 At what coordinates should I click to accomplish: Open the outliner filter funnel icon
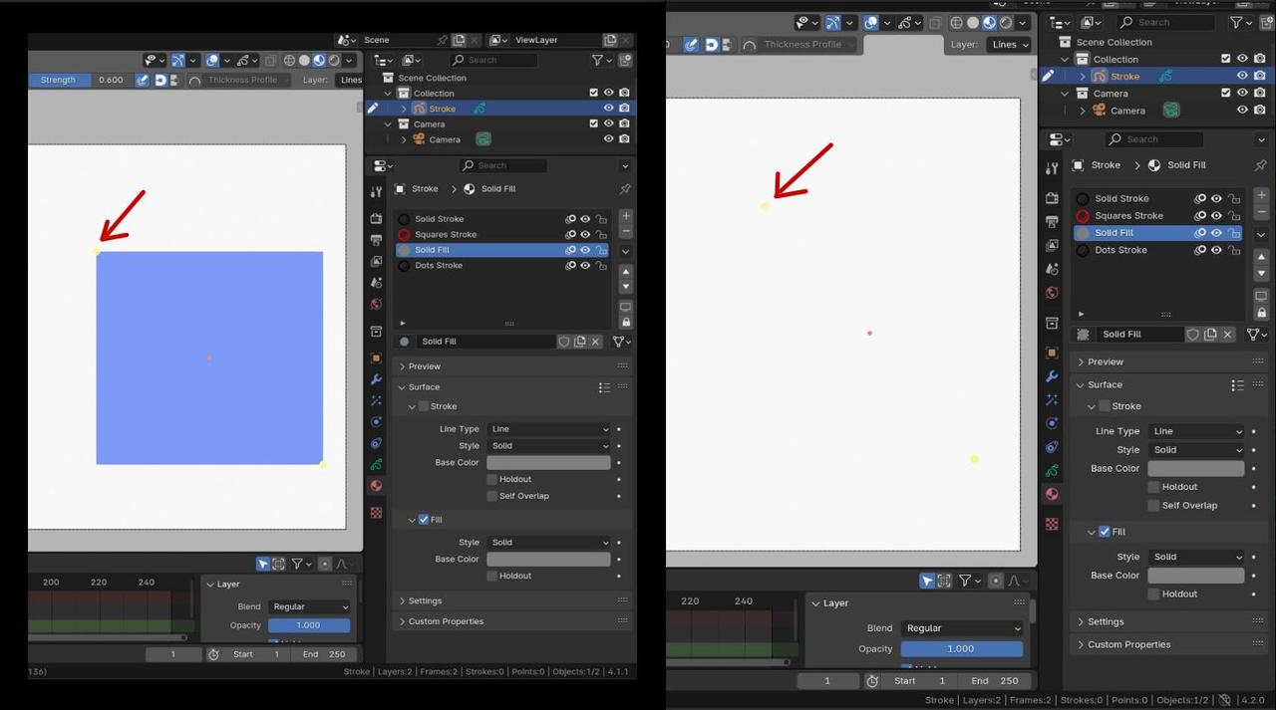(599, 60)
